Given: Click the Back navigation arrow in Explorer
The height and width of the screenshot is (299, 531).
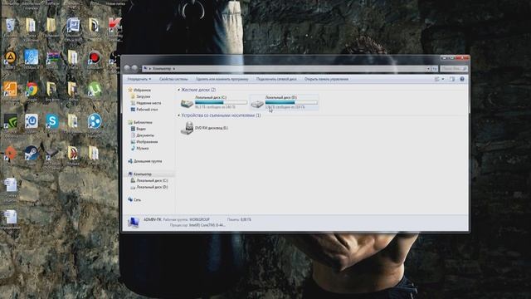Looking at the screenshot, I should tap(127, 68).
